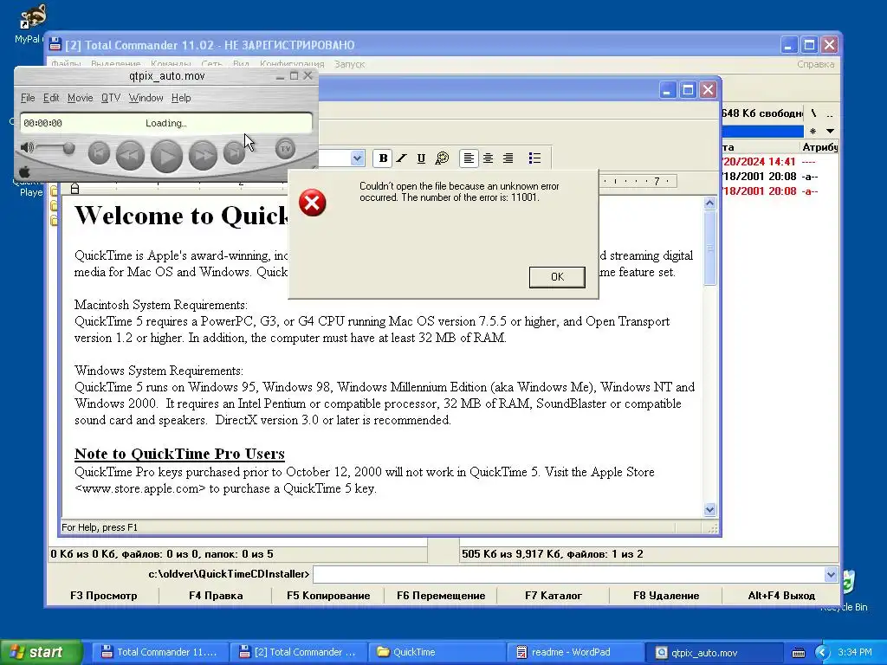Viewport: 887px width, 665px height.
Task: Switch to readme - WordPad taskbar item
Action: pyautogui.click(x=575, y=652)
